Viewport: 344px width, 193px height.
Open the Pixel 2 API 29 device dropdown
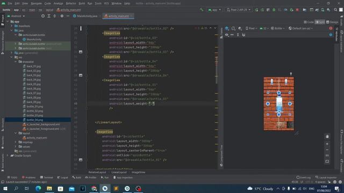[239, 10]
